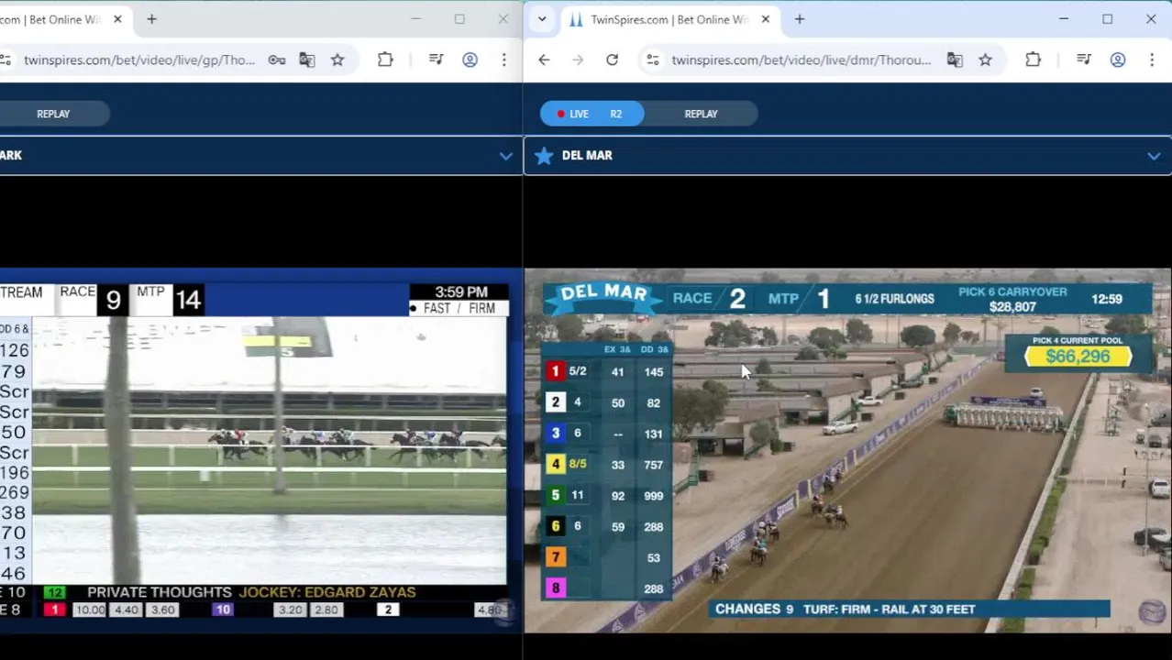Click the Del Mar logo in video
This screenshot has width=1172, height=660.
(604, 295)
